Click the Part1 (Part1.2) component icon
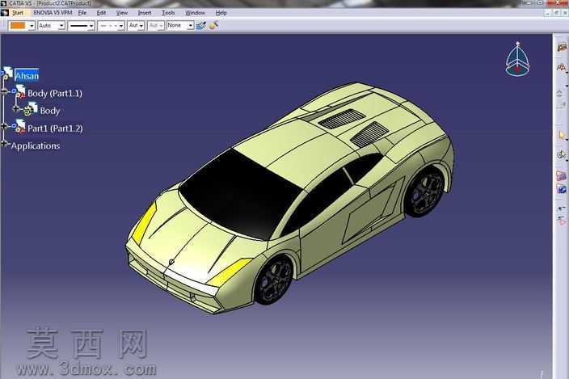This screenshot has width=569, height=379. [19, 126]
